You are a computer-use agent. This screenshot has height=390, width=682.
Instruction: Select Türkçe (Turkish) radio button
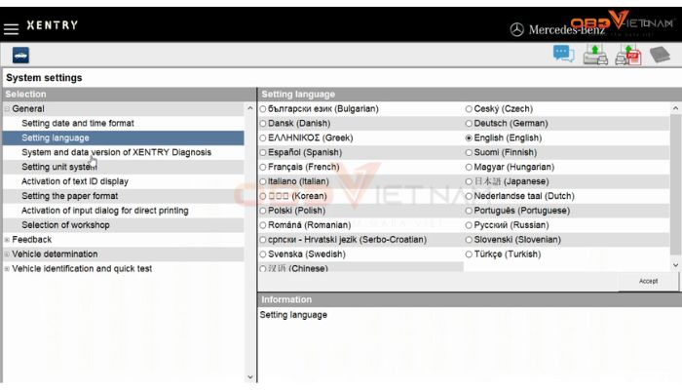tap(469, 254)
